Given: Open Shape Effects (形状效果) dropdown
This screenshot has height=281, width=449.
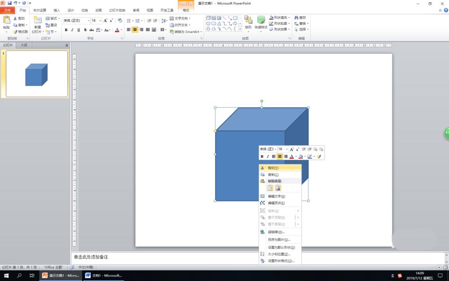Looking at the screenshot, I should tap(279, 29).
